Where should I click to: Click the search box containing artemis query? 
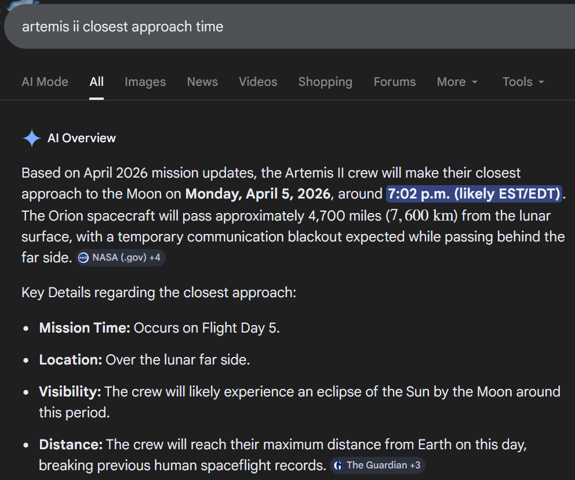290,27
